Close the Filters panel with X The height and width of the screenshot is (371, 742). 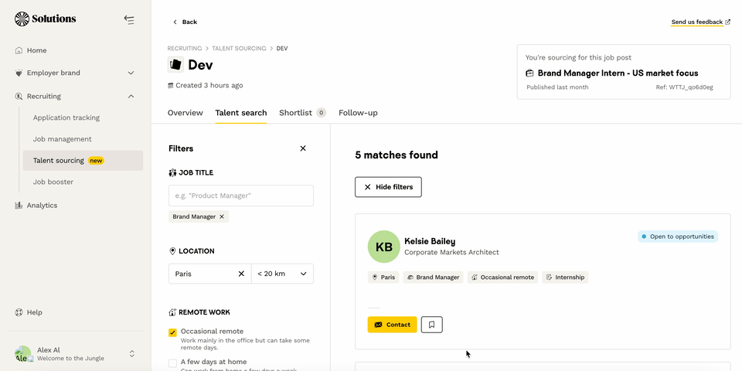303,148
